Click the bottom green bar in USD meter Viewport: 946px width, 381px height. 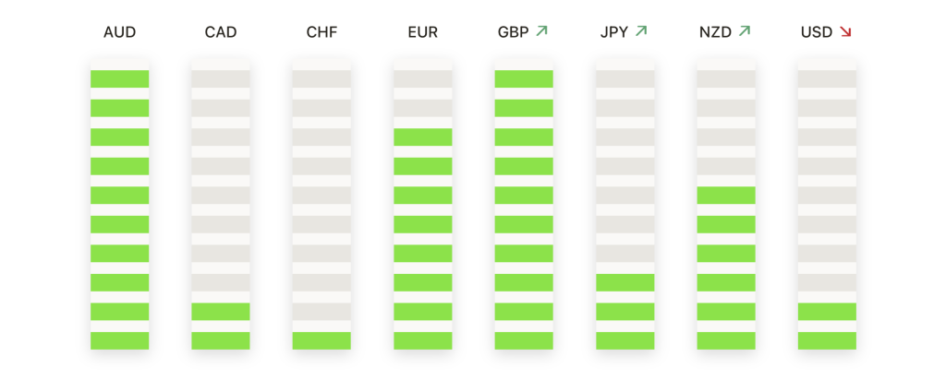(x=827, y=340)
